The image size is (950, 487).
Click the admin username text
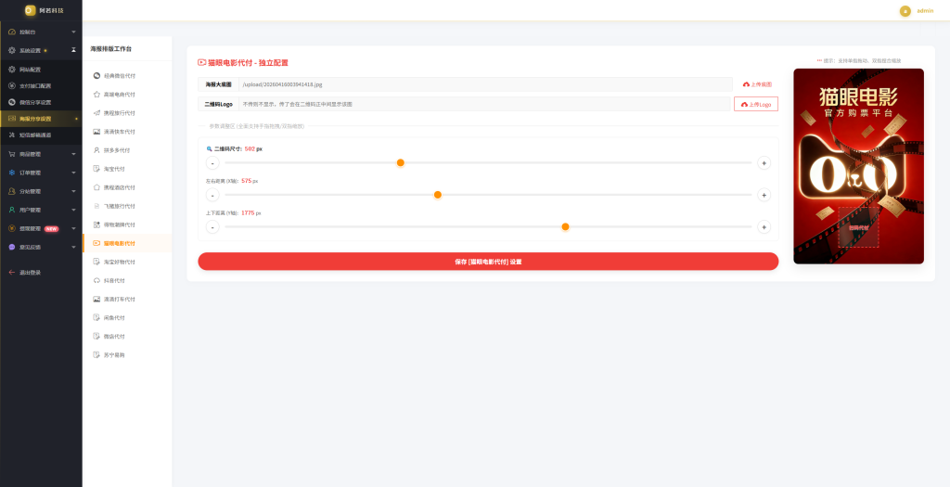pos(925,11)
